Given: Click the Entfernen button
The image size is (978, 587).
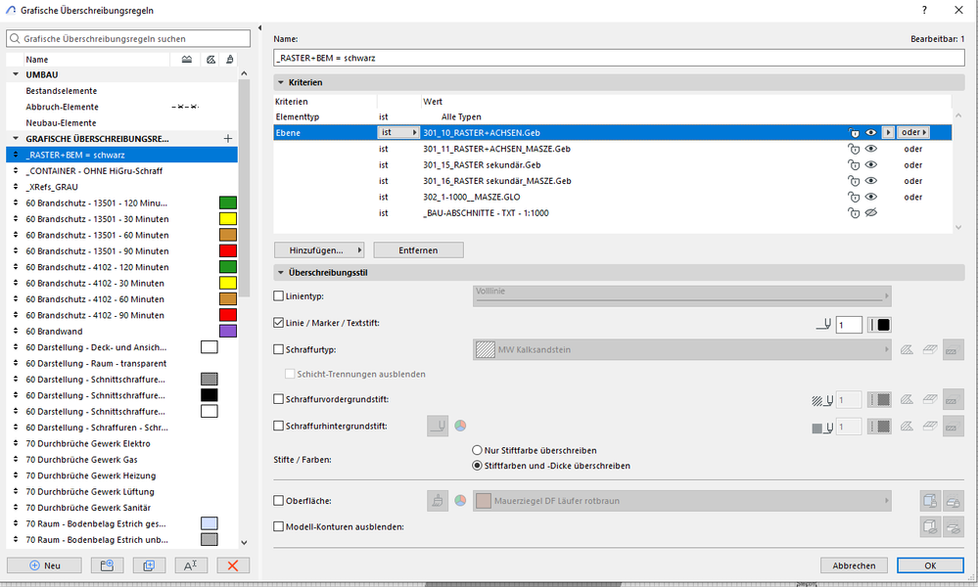Looking at the screenshot, I should coord(418,249).
